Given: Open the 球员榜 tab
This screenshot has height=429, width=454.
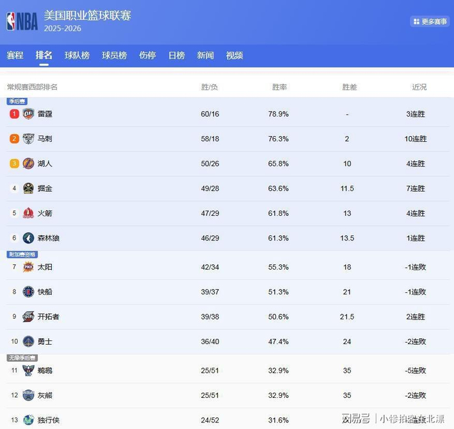Looking at the screenshot, I should [114, 55].
